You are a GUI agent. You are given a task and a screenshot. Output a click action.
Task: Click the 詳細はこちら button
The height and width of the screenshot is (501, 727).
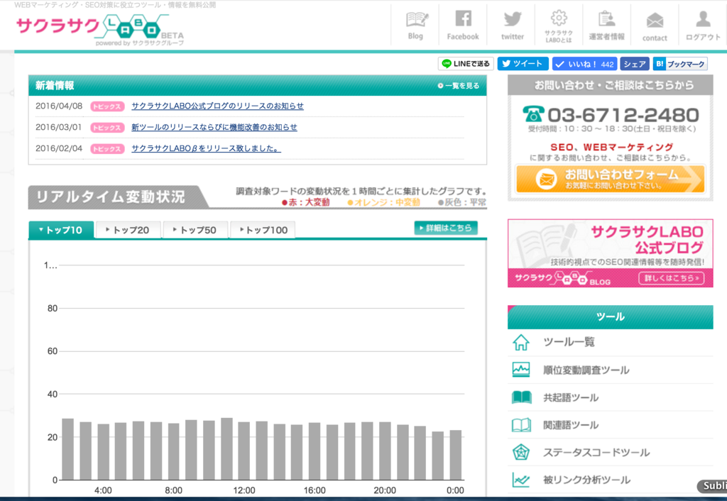[446, 228]
